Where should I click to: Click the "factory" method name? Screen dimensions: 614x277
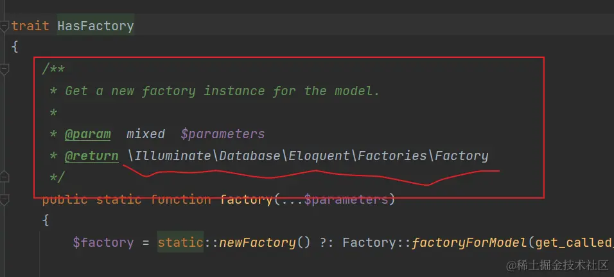[x=246, y=199]
